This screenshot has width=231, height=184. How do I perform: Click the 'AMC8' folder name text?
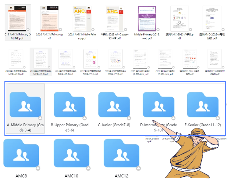pyautogui.click(x=21, y=176)
